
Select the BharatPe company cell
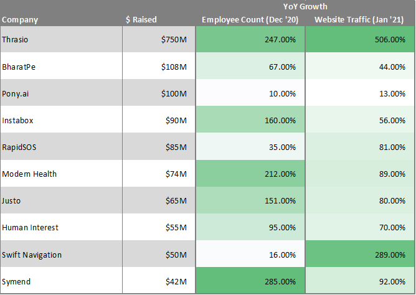tap(61, 66)
